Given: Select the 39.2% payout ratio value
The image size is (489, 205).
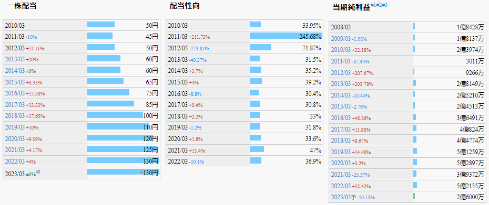Looking at the screenshot, I should (313, 82).
